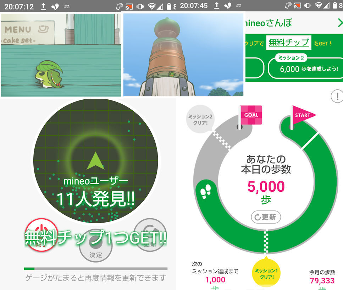Tap the footprints marker on the green track
This screenshot has width=343, height=290.
click(x=205, y=191)
